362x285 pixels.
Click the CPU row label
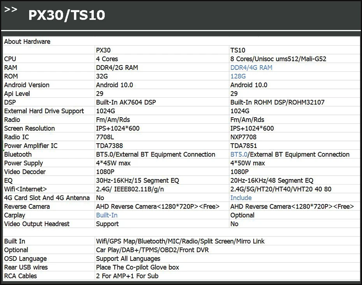pos(10,59)
